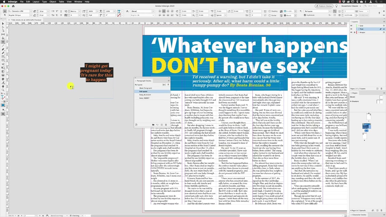Toggle the lock on Images layer

coord(354,32)
